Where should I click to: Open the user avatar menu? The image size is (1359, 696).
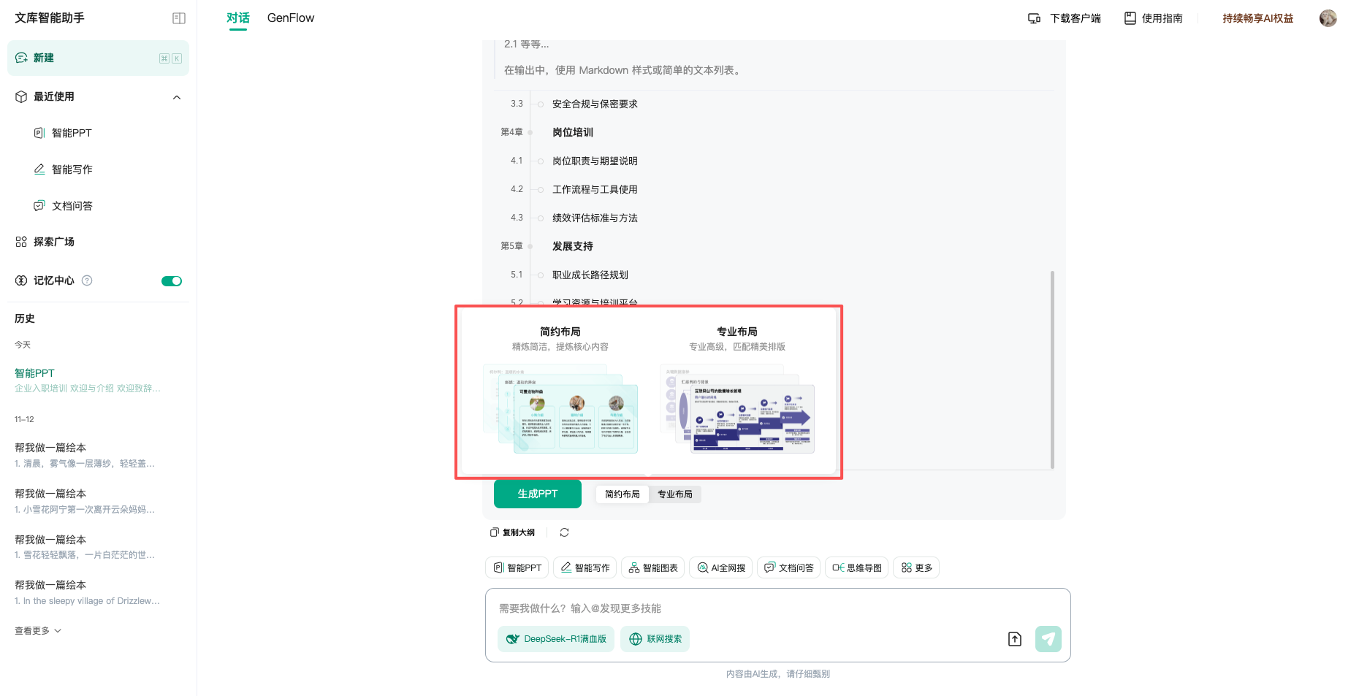tap(1328, 18)
